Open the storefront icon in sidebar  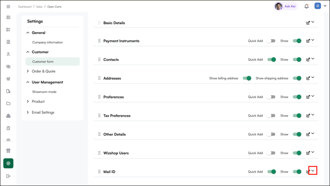(x=8, y=151)
